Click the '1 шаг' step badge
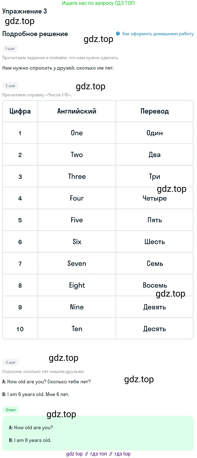 10,48
